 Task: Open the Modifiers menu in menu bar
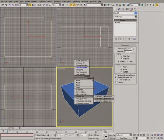(x=34, y=1)
